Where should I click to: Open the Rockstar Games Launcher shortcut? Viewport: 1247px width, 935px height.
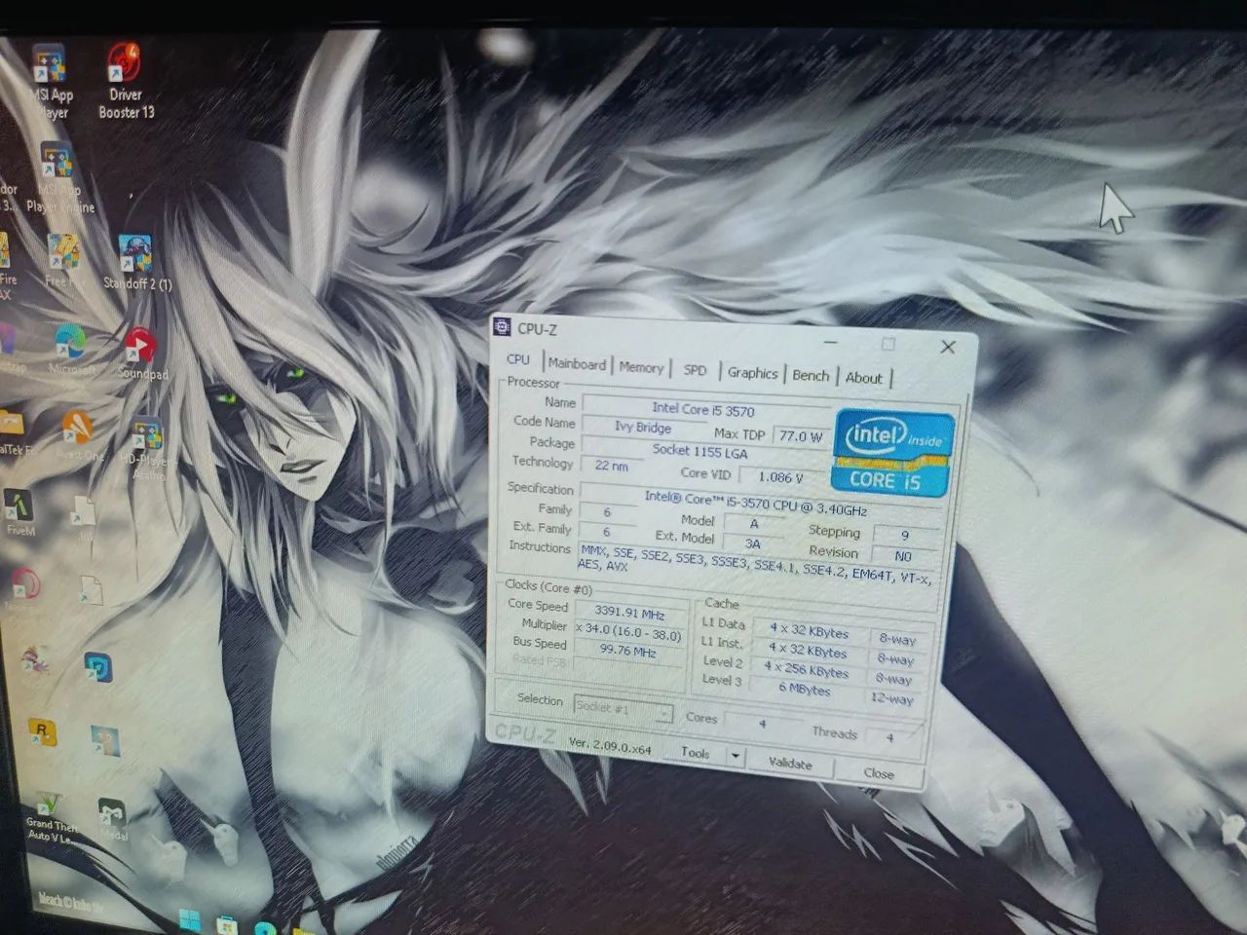[x=42, y=732]
